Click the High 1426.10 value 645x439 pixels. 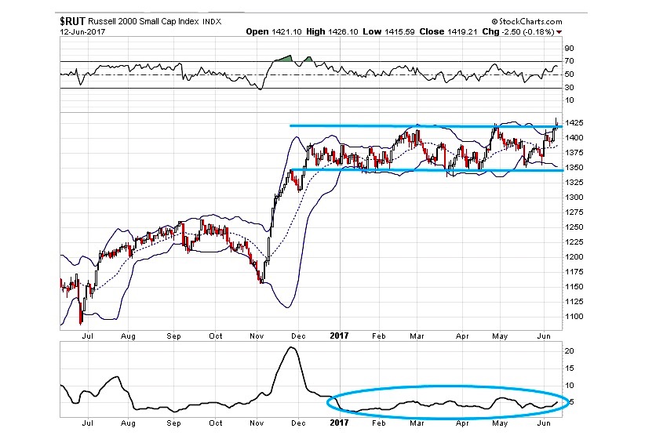coord(332,31)
